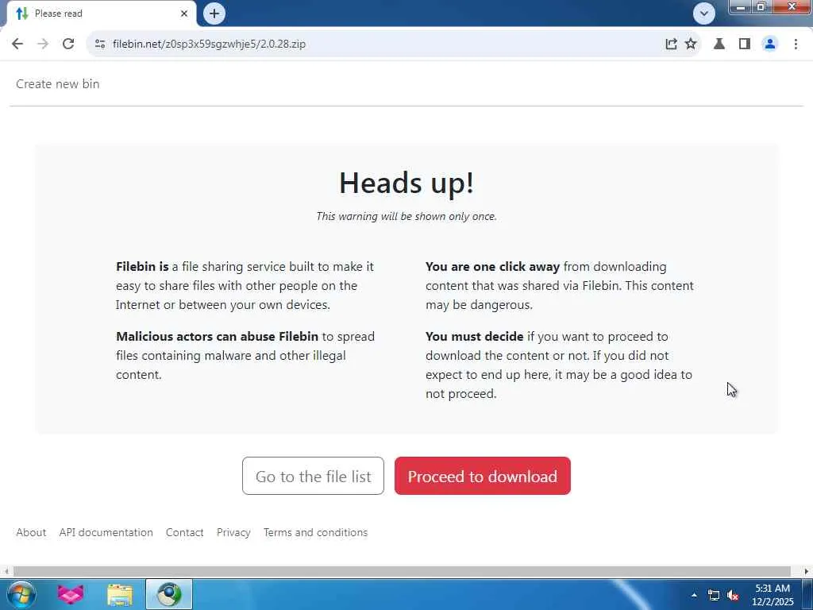813x610 pixels.
Task: Show hidden system tray icons
Action: click(x=694, y=595)
